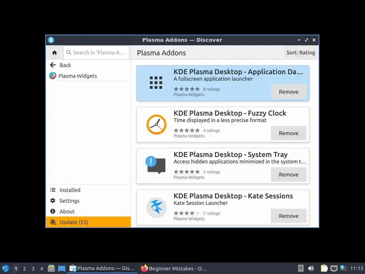Click the clipboard tray icon
The height and width of the screenshot is (274, 365).
click(324, 268)
